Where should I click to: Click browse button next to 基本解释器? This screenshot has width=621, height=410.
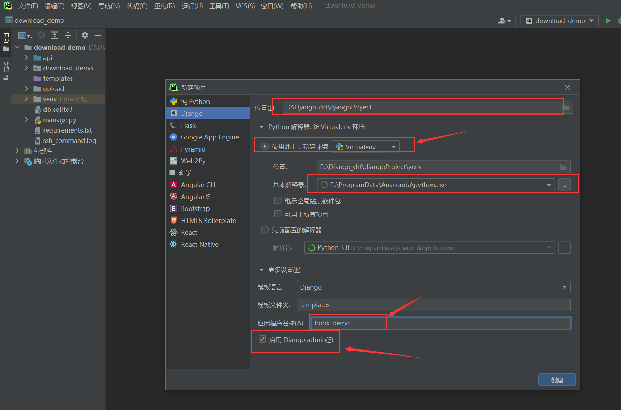(564, 185)
